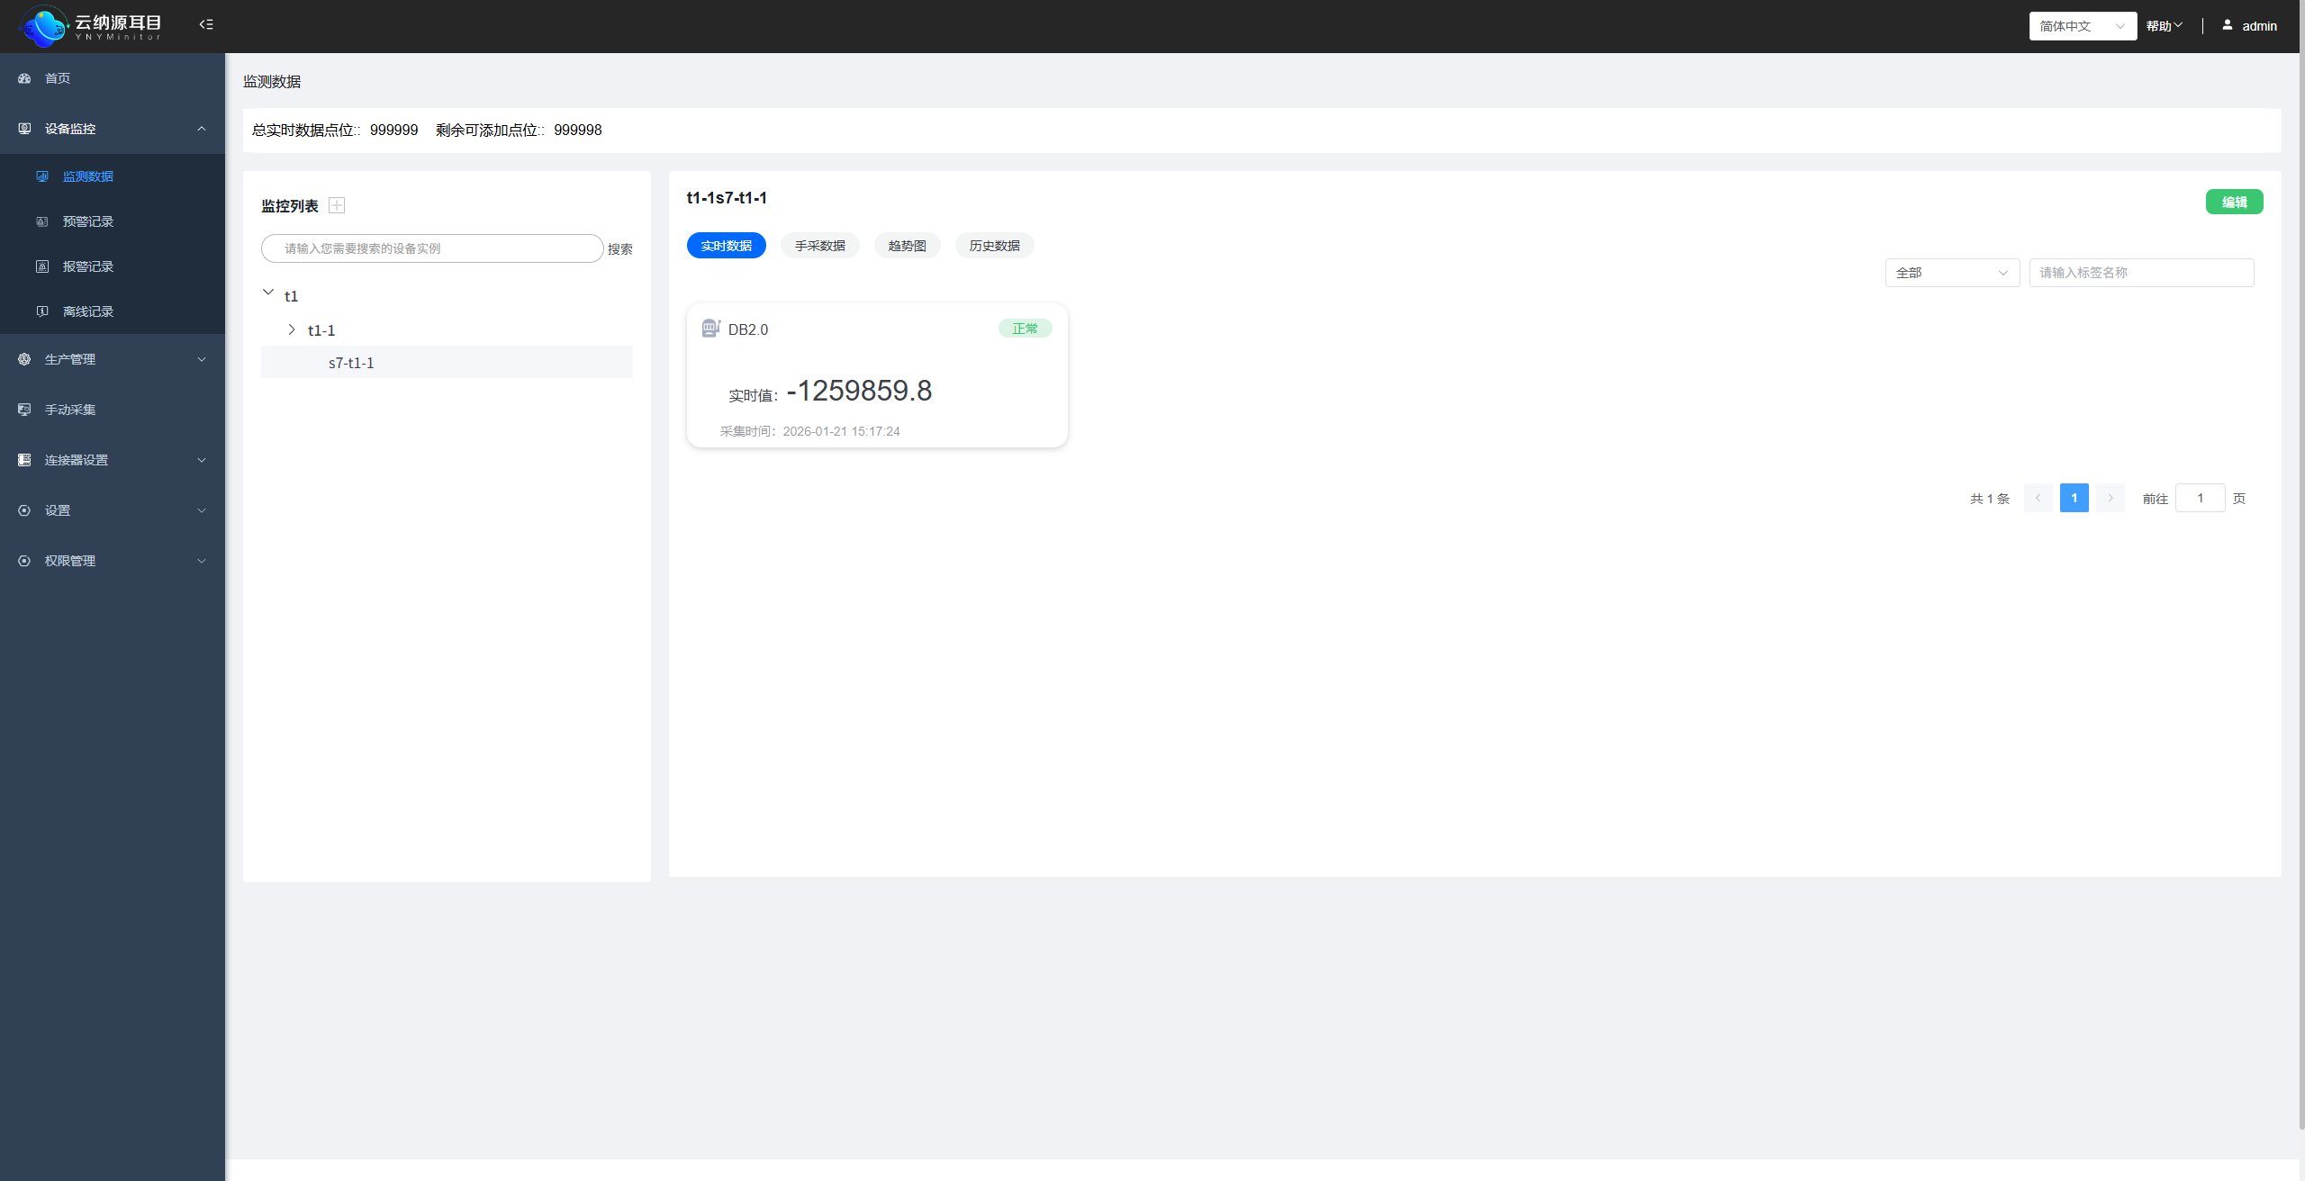This screenshot has height=1181, width=2305.
Task: Click the plus icon beside 监控列表
Action: 337,205
